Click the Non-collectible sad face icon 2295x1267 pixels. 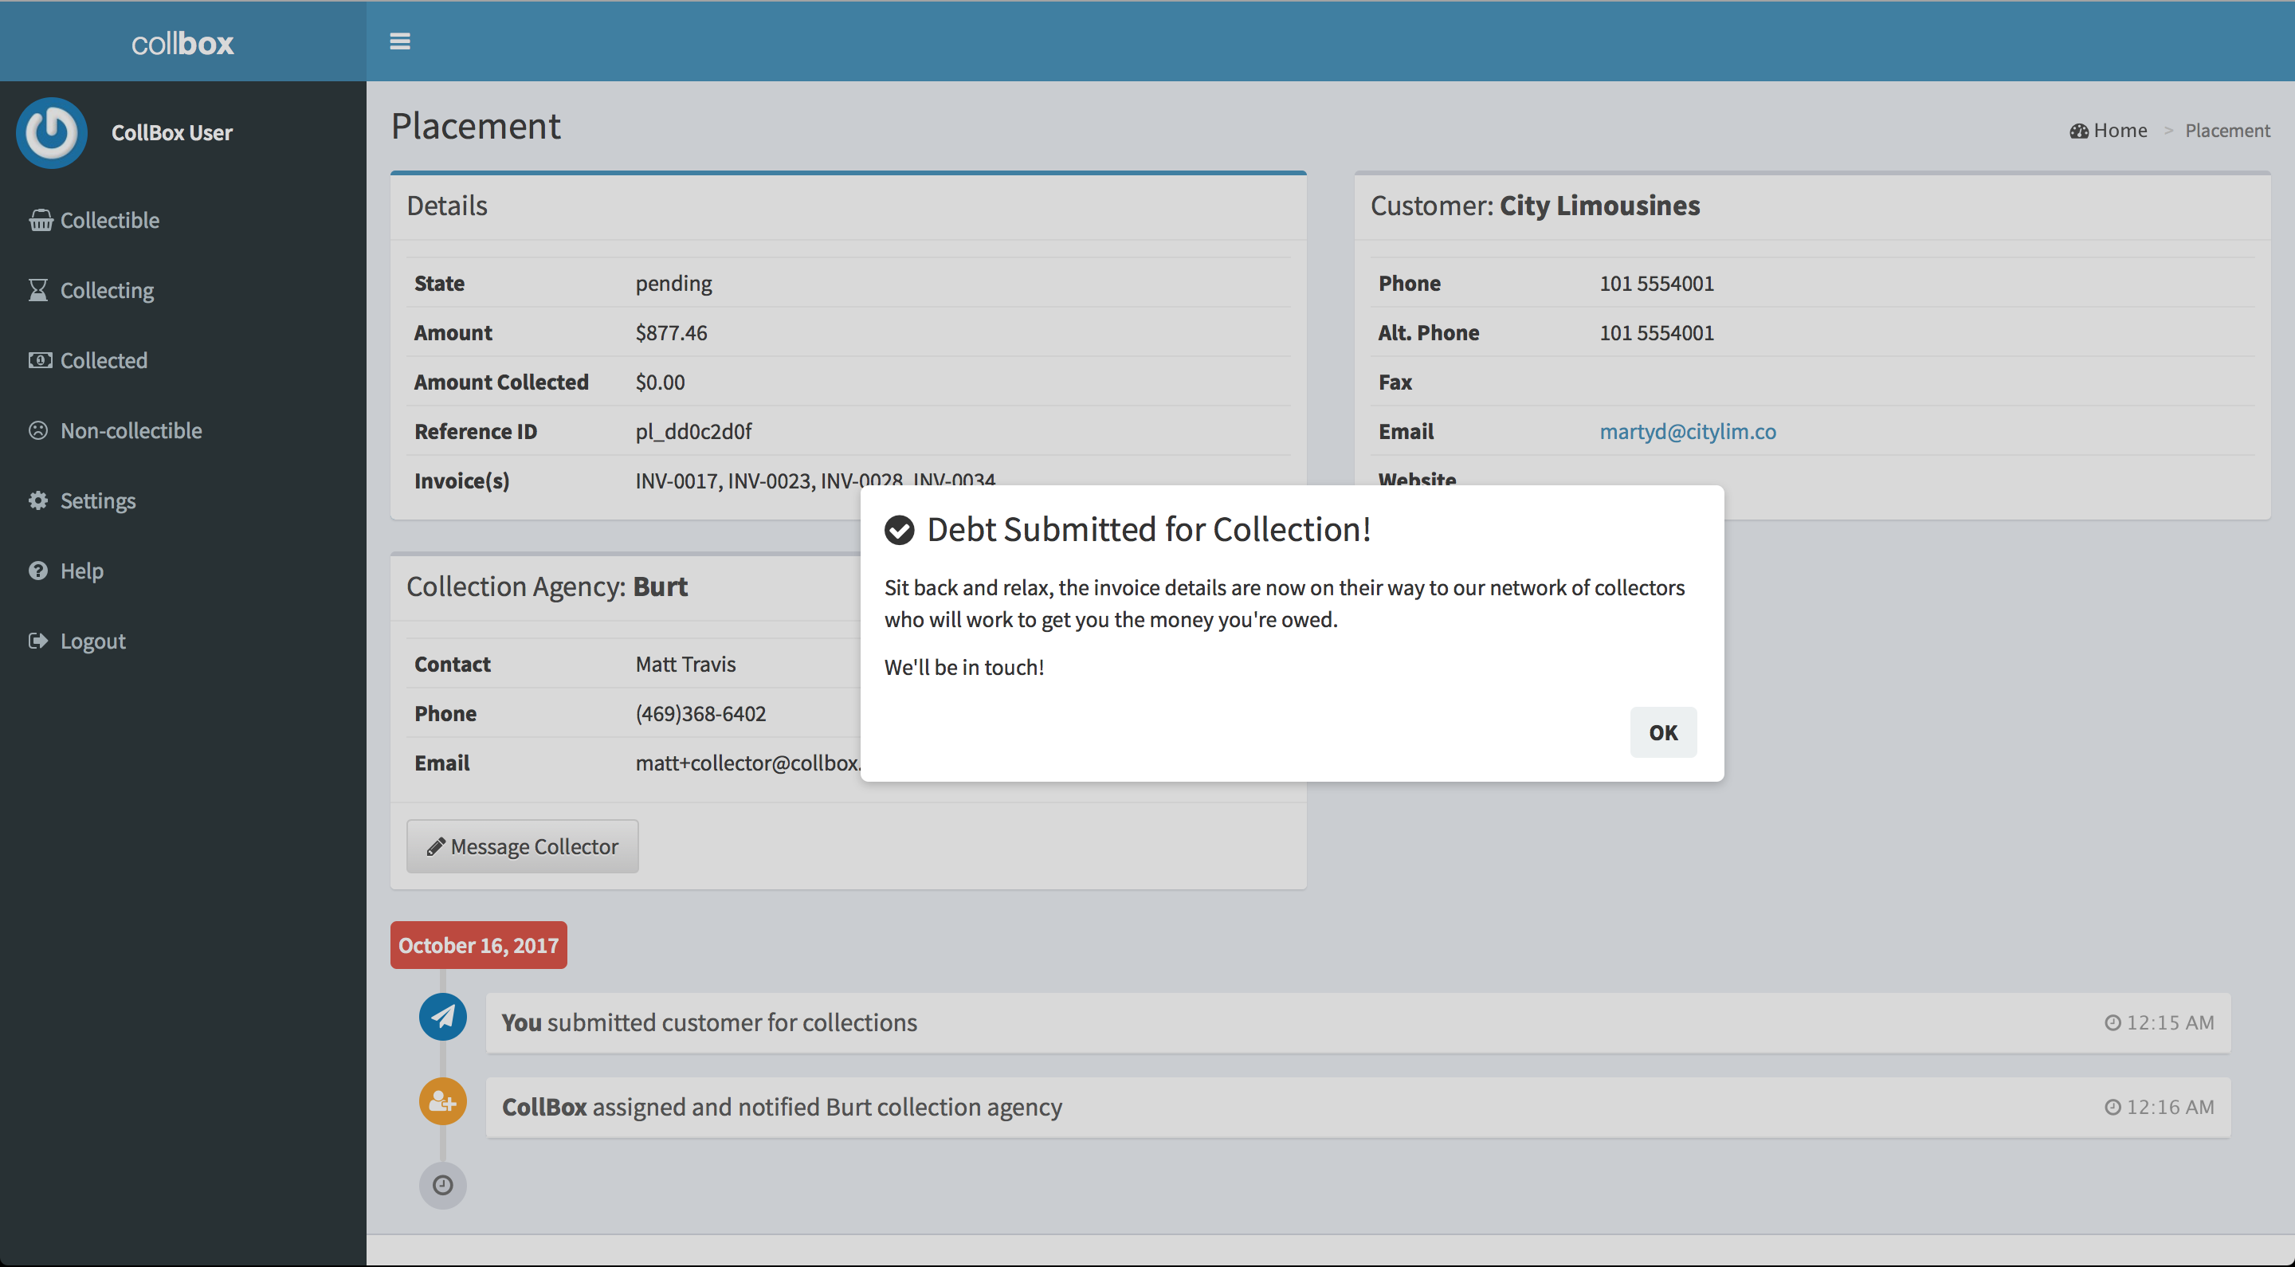[x=37, y=430]
